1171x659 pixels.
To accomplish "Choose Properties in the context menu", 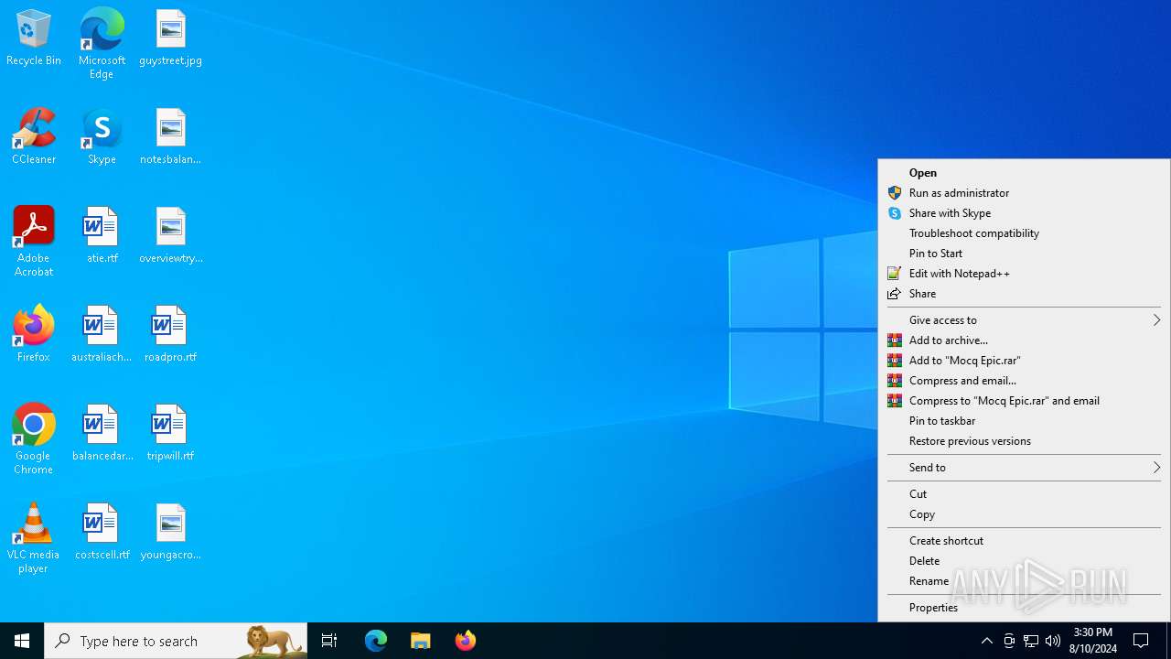I will (x=1024, y=608).
